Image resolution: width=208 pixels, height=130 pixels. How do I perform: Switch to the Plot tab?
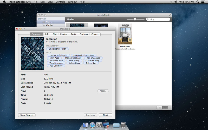55,34
